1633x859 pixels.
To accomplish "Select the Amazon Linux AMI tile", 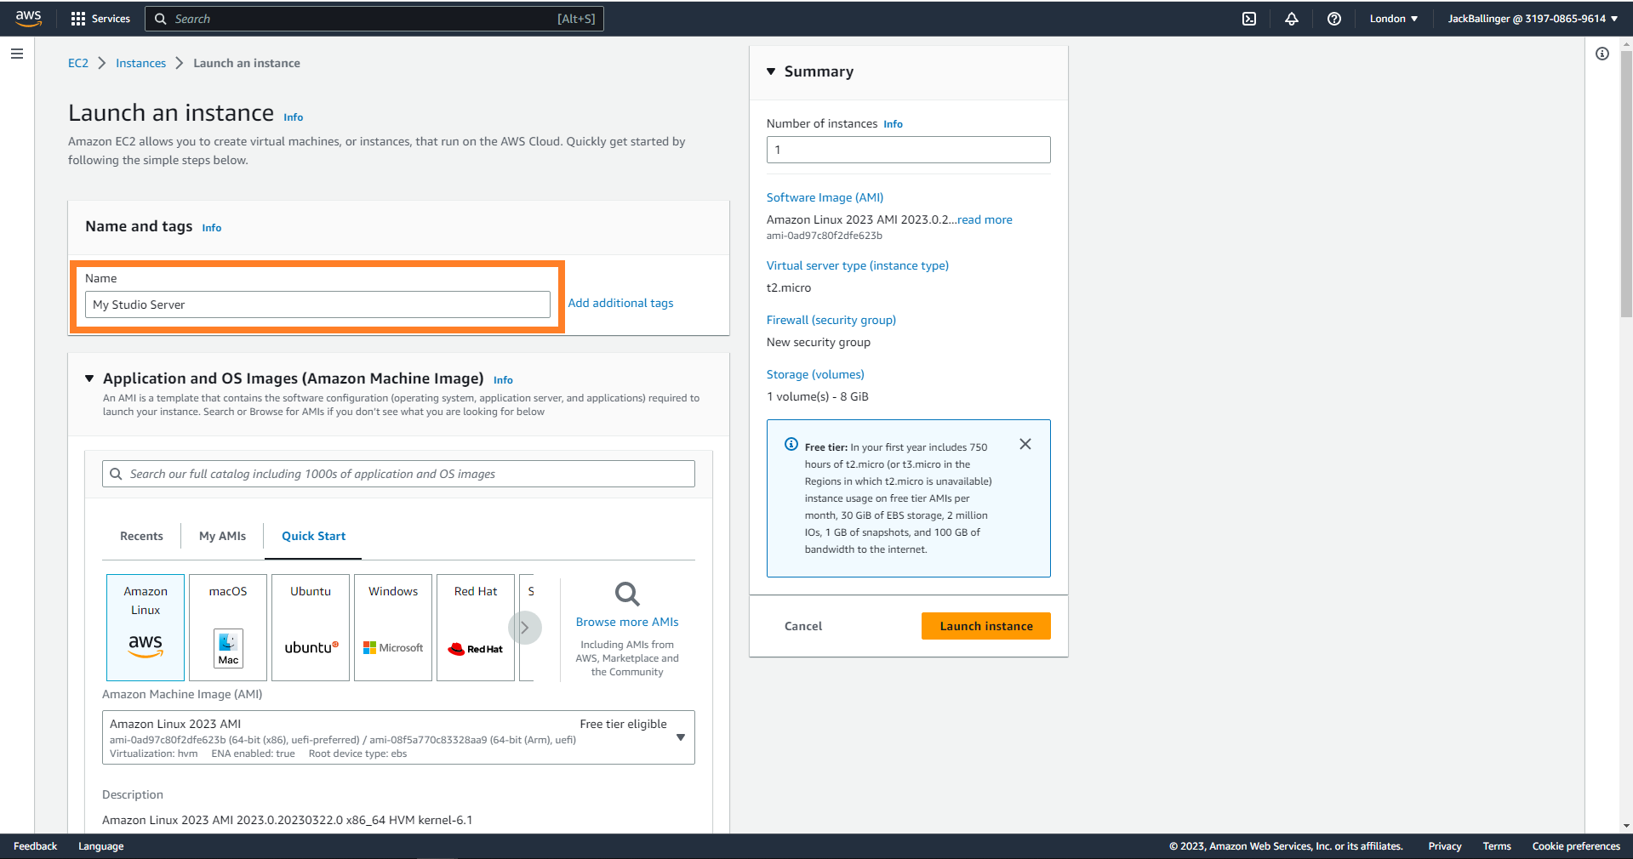I will coord(146,627).
